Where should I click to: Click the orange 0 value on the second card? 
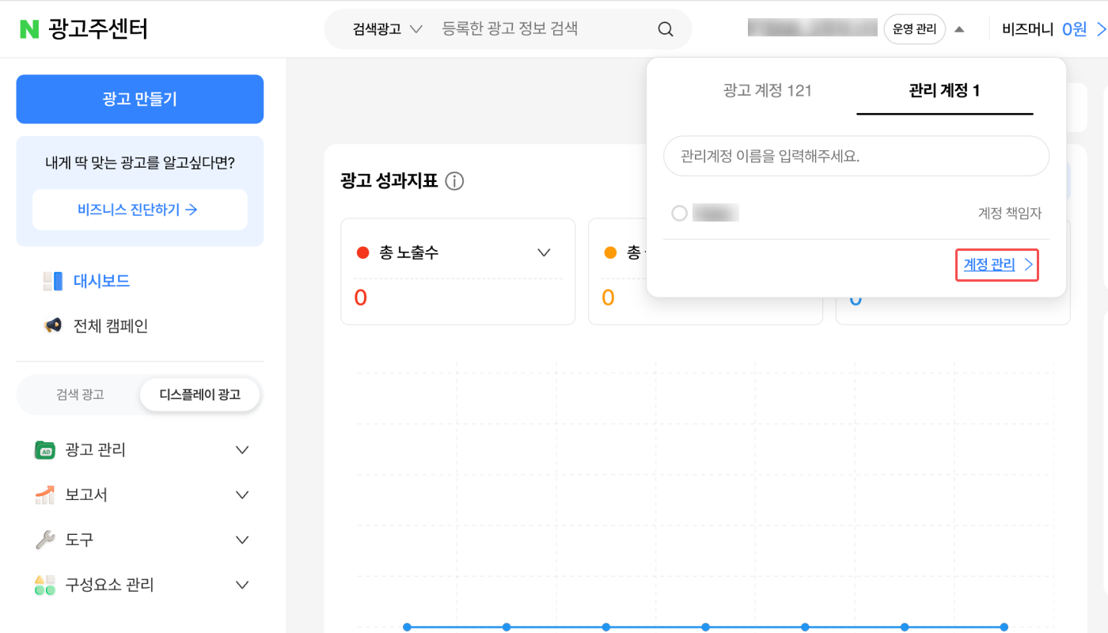click(608, 298)
